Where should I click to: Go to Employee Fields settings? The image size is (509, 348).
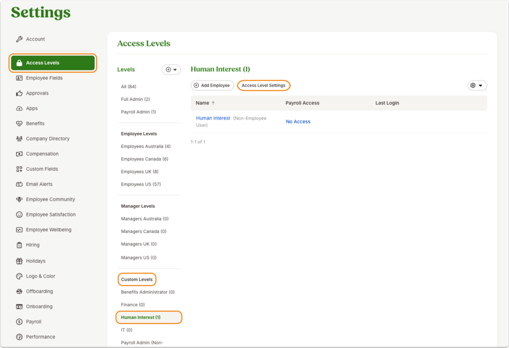pyautogui.click(x=44, y=78)
